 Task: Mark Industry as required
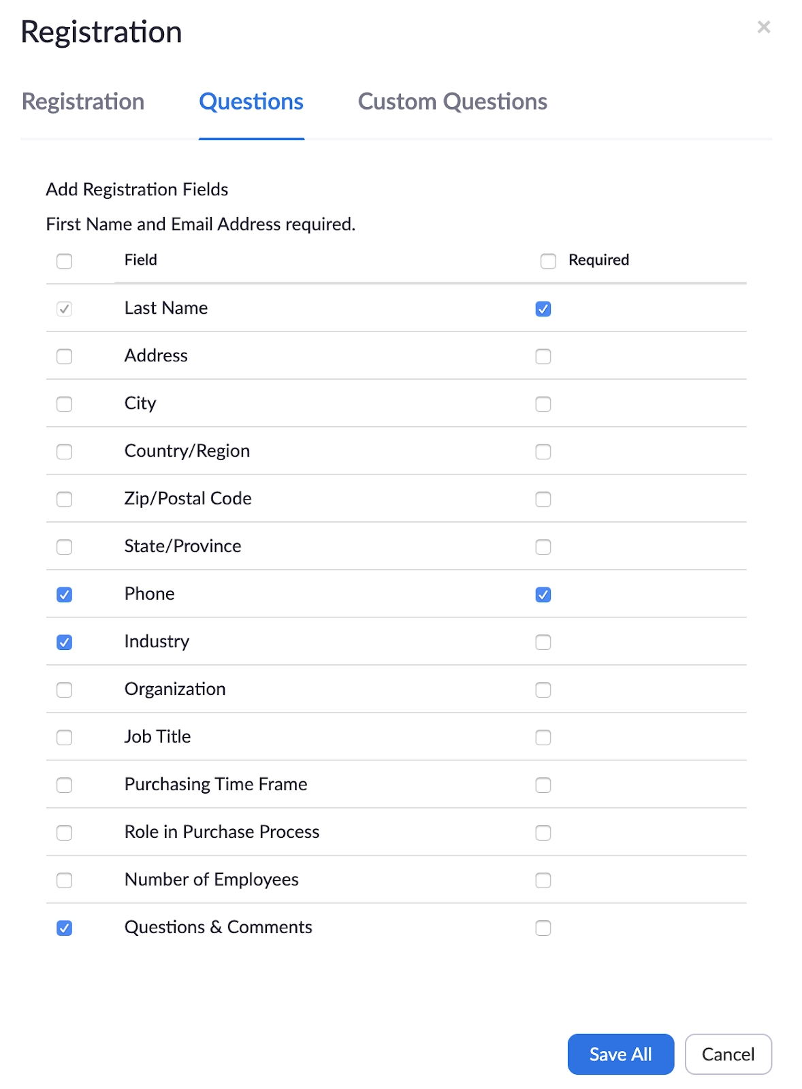543,643
